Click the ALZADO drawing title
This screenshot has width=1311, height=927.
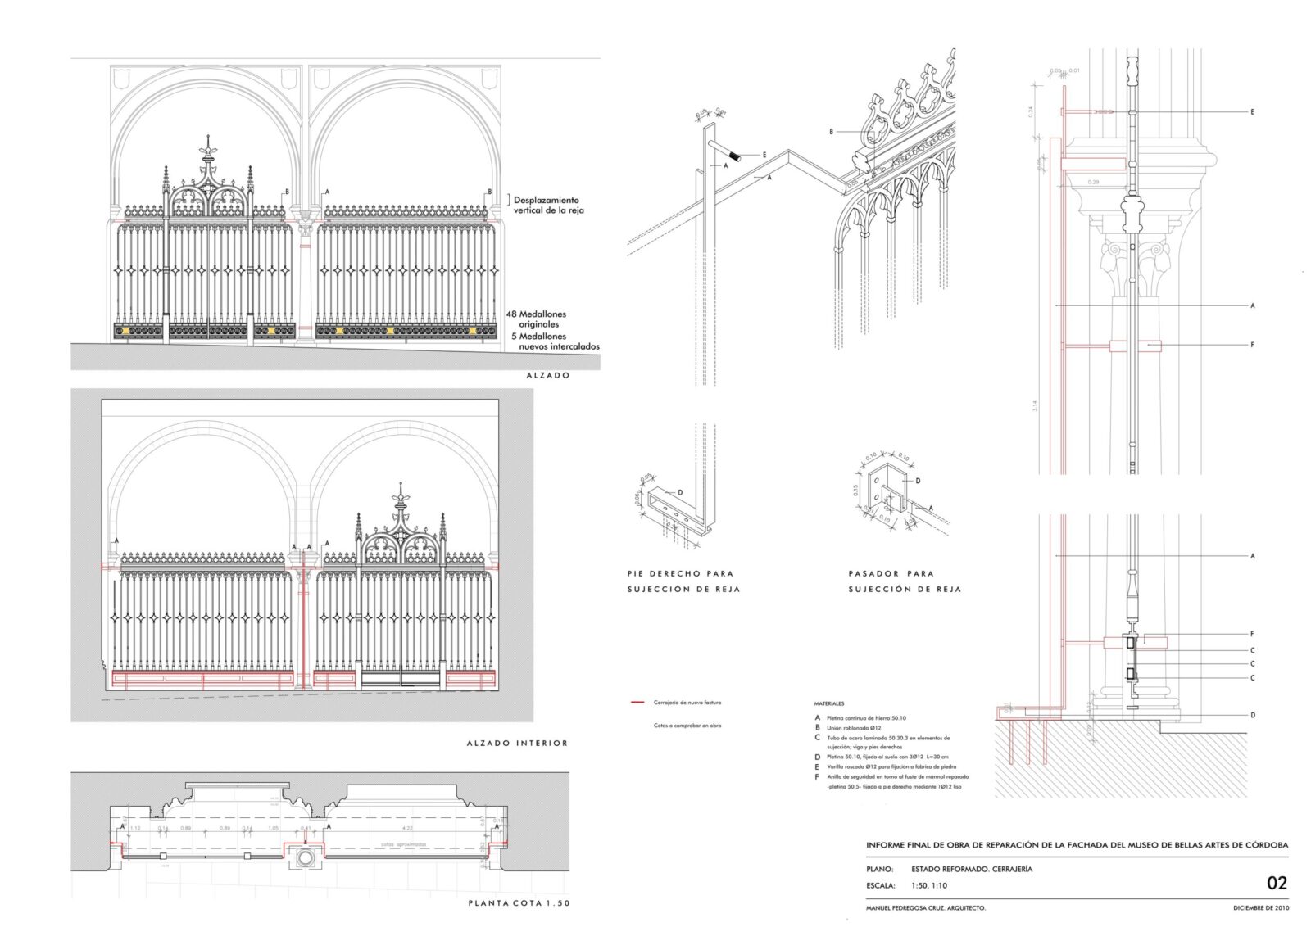tap(548, 375)
